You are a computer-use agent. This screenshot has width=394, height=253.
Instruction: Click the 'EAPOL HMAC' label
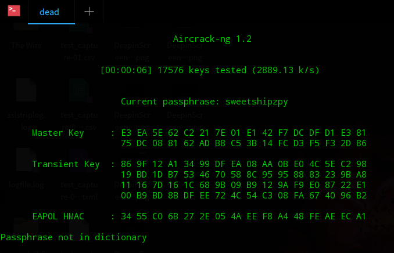pos(58,216)
